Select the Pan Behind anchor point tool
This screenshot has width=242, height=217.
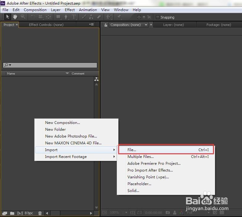coord(49,17)
